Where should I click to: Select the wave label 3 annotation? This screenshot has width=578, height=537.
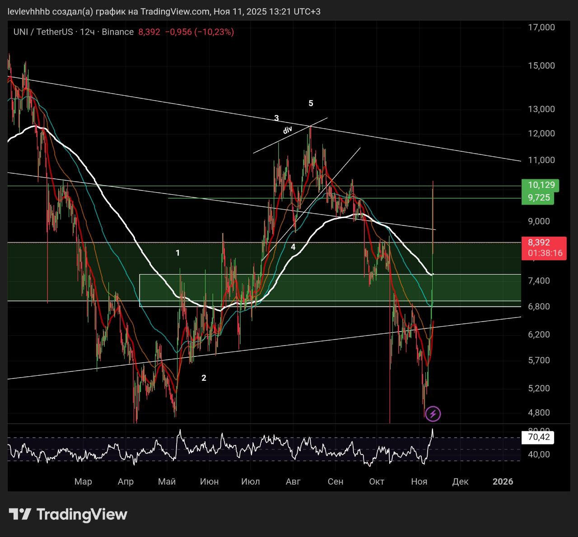(x=276, y=118)
